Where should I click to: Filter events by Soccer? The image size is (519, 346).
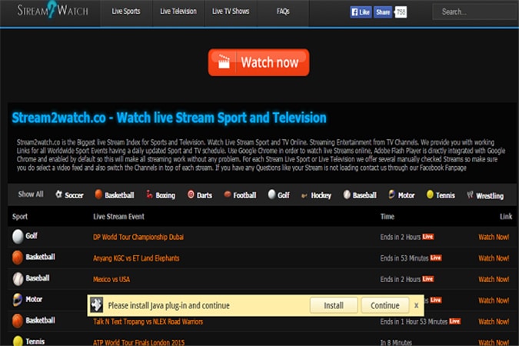[69, 195]
